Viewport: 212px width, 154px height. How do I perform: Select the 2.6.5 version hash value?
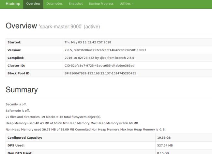point(105,50)
